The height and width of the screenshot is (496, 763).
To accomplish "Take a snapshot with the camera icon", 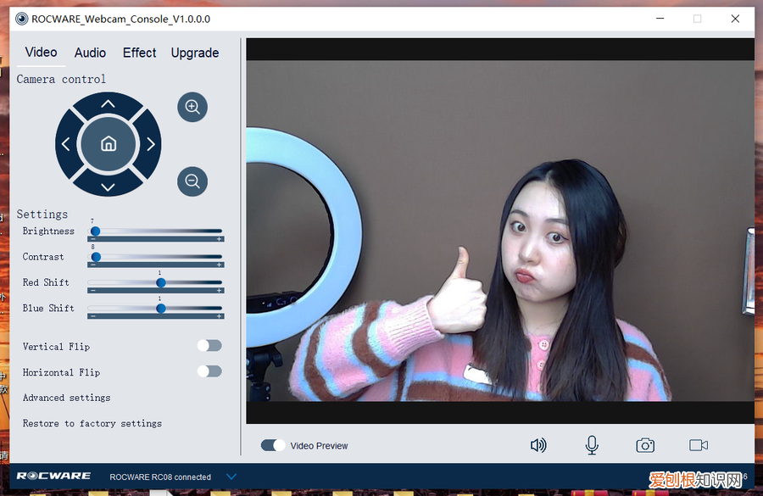I will tap(645, 445).
